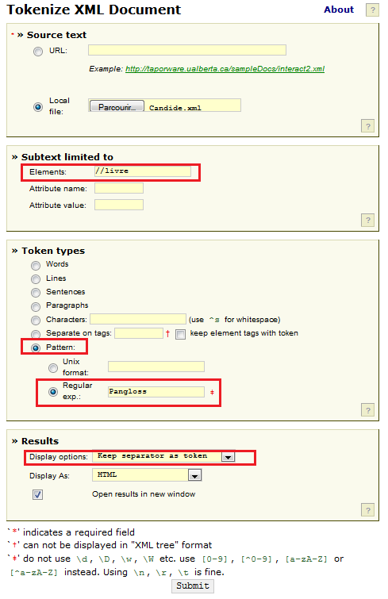Click the Parcourir file browse button

(117, 106)
